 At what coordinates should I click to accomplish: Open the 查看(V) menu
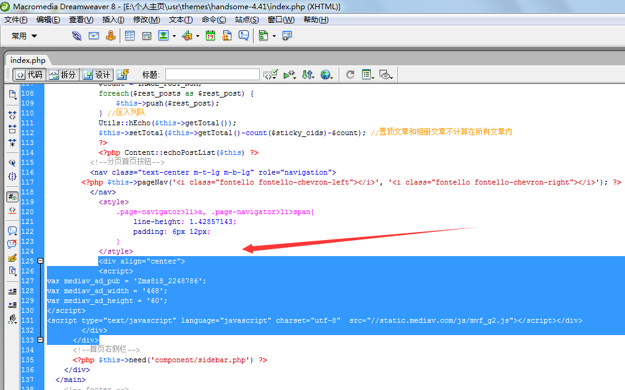81,20
